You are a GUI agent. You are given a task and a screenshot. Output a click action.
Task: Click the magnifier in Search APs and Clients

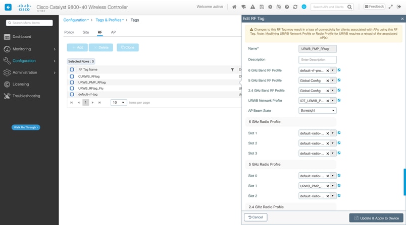349,7
